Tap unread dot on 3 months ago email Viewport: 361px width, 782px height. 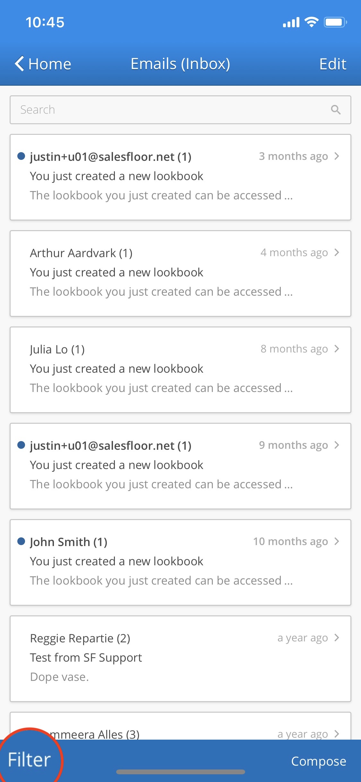pos(21,156)
